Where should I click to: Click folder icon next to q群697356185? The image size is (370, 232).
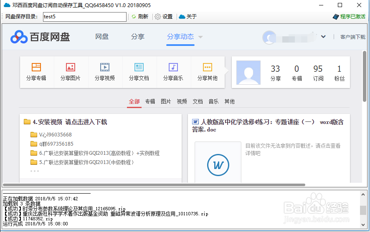tap(34, 144)
